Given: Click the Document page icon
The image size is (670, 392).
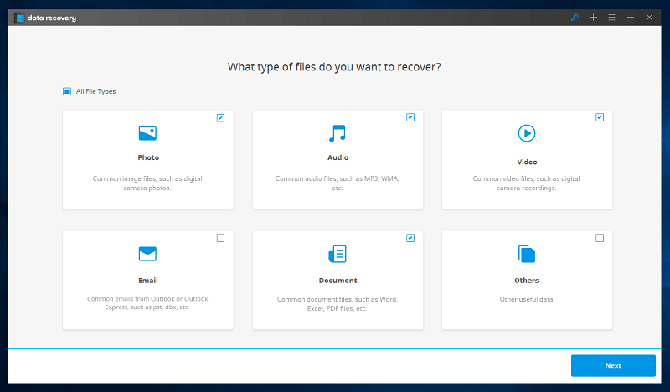Looking at the screenshot, I should pos(338,254).
